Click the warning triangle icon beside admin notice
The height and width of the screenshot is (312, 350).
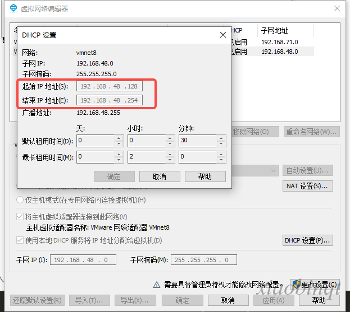point(157,285)
